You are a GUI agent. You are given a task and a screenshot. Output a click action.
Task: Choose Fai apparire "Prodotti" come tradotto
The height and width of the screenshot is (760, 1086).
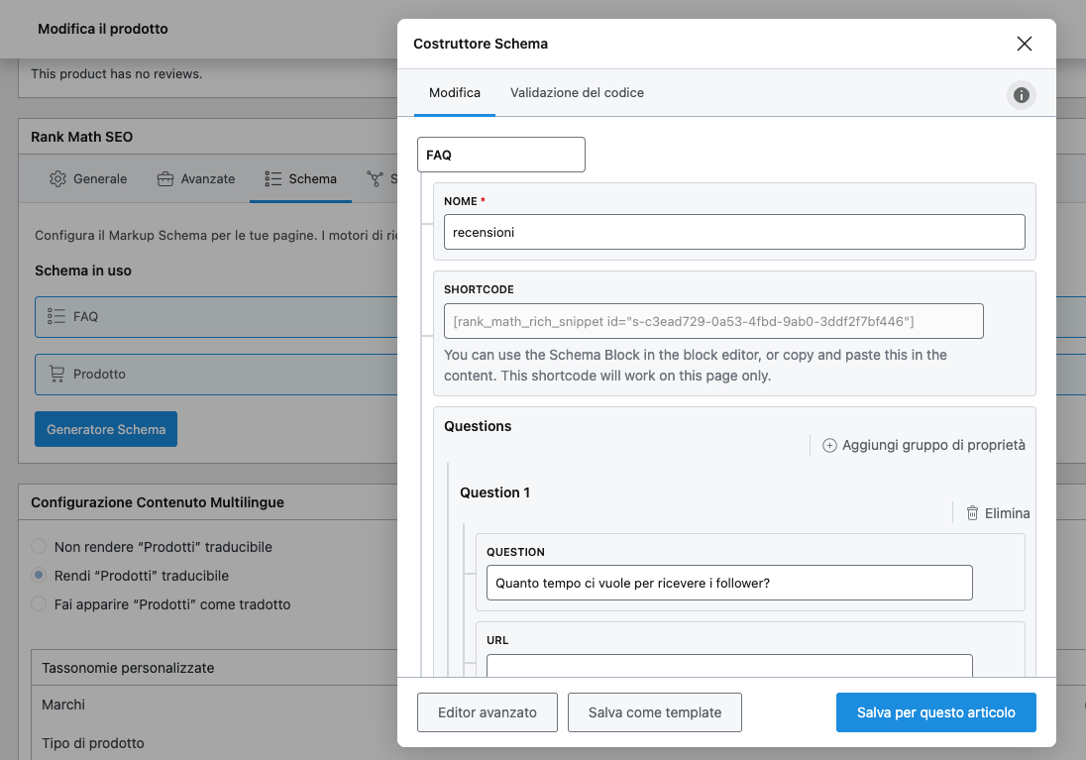(39, 604)
